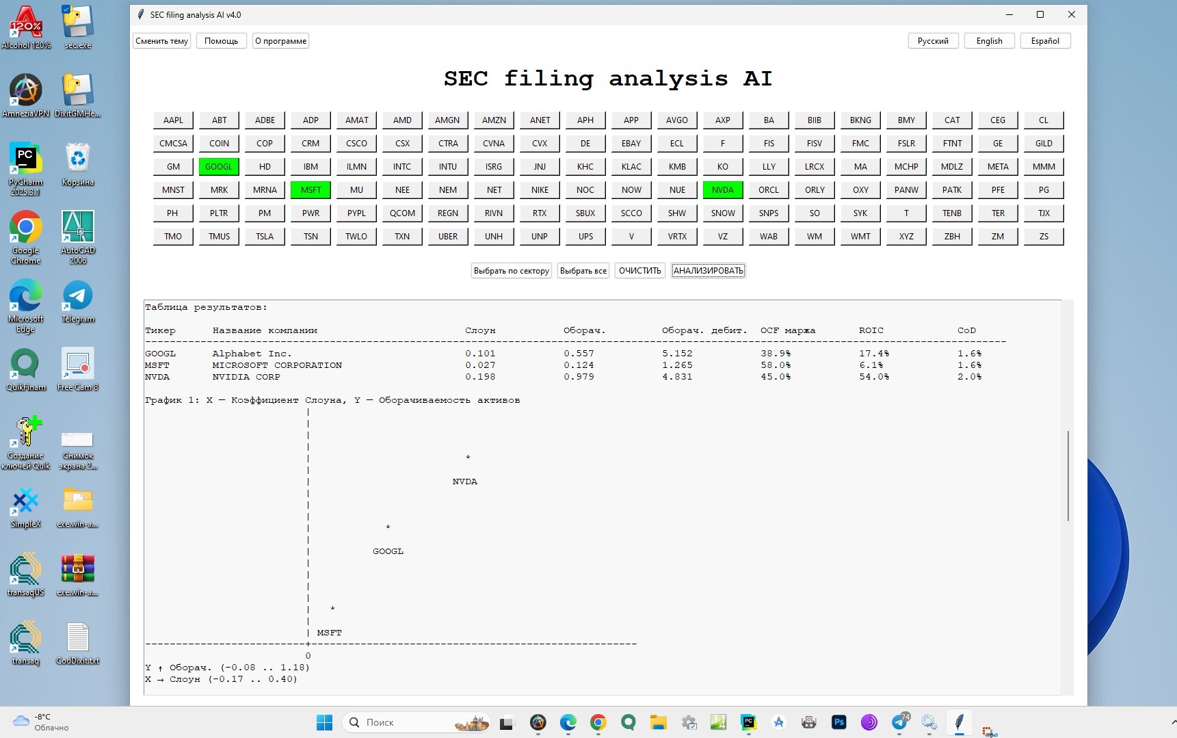This screenshot has width=1177, height=738.
Task: Select the QuikFinam desktop icon
Action: click(x=26, y=369)
